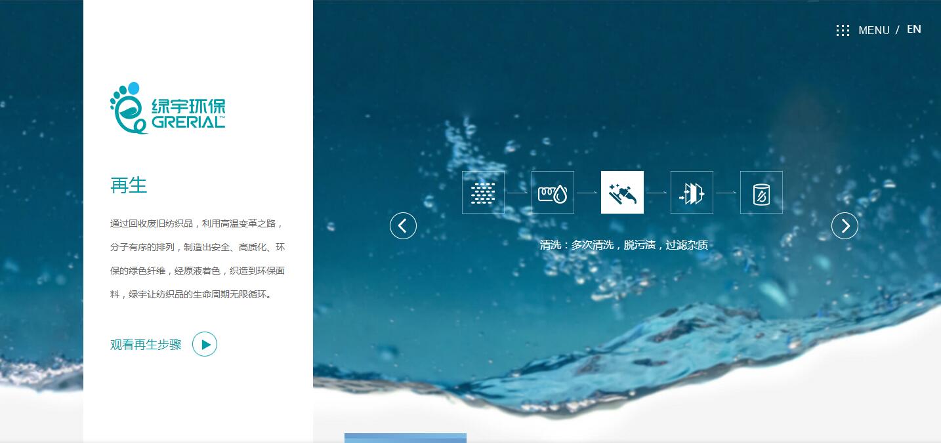Screen dimensions: 941x443
Task: Click the description paragraph under 再生
Action: (197, 259)
